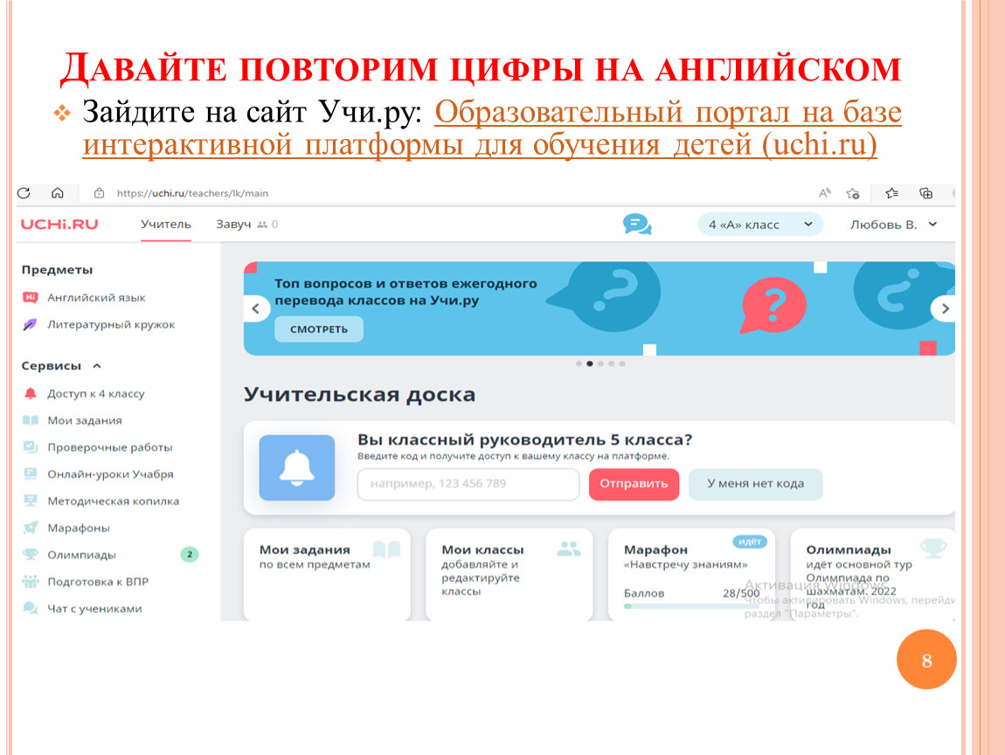Image resolution: width=1005 pixels, height=755 pixels.
Task: Open Подготовка к ВПР service
Action: 97,582
